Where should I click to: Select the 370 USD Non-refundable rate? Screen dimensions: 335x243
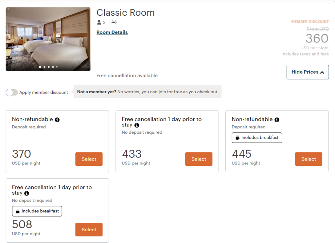coord(89,159)
